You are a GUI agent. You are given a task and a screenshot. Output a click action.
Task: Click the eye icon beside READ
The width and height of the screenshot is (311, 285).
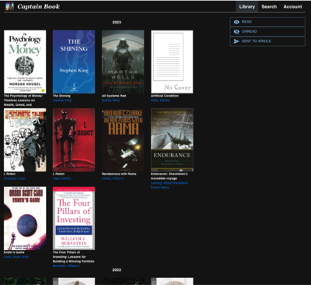coord(236,22)
